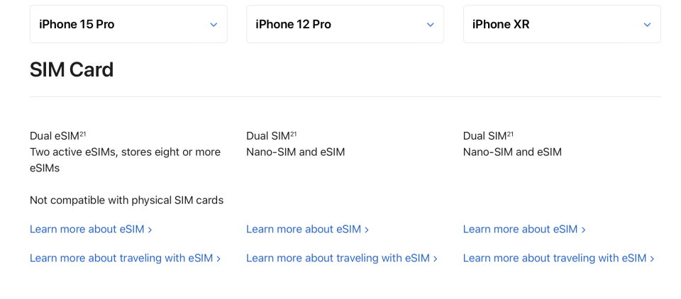
Task: Click the SIM Card section heading
Action: pyautogui.click(x=72, y=70)
